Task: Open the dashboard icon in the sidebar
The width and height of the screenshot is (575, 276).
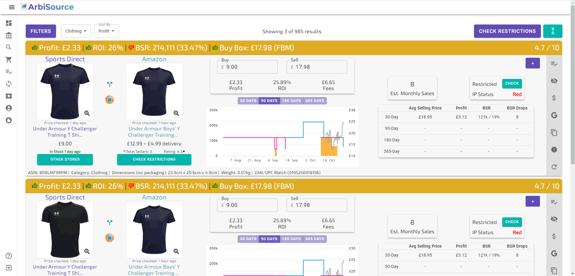Action: pyautogui.click(x=9, y=23)
